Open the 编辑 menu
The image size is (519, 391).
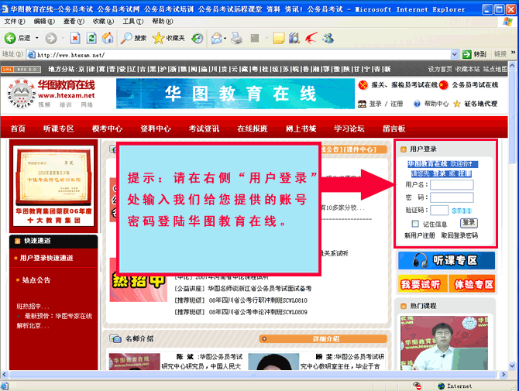[44, 21]
